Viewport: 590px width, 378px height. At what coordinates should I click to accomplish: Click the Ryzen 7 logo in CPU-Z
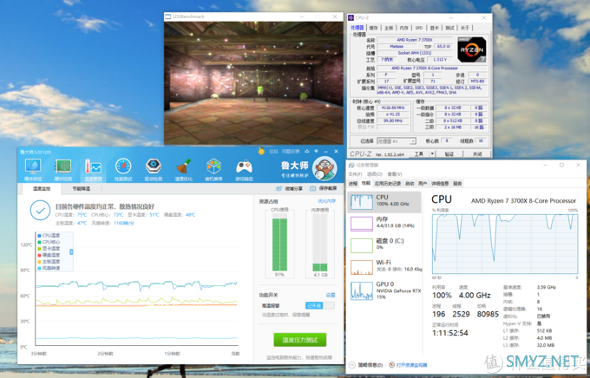(471, 49)
